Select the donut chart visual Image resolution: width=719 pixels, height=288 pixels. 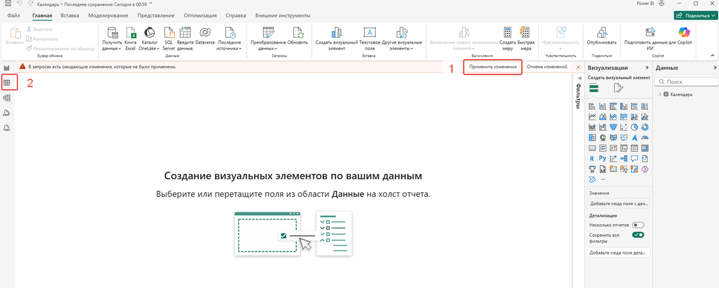coord(645,127)
